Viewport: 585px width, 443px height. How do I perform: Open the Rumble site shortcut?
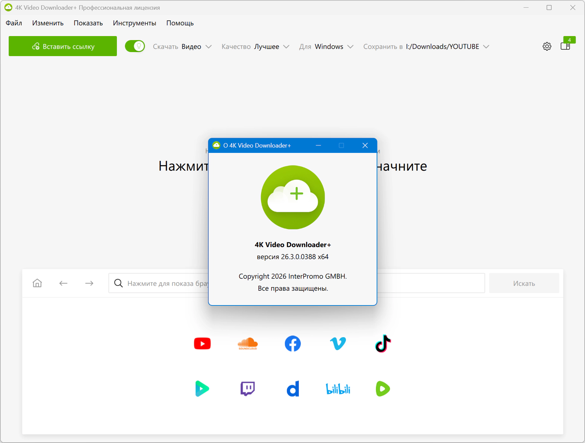(383, 389)
